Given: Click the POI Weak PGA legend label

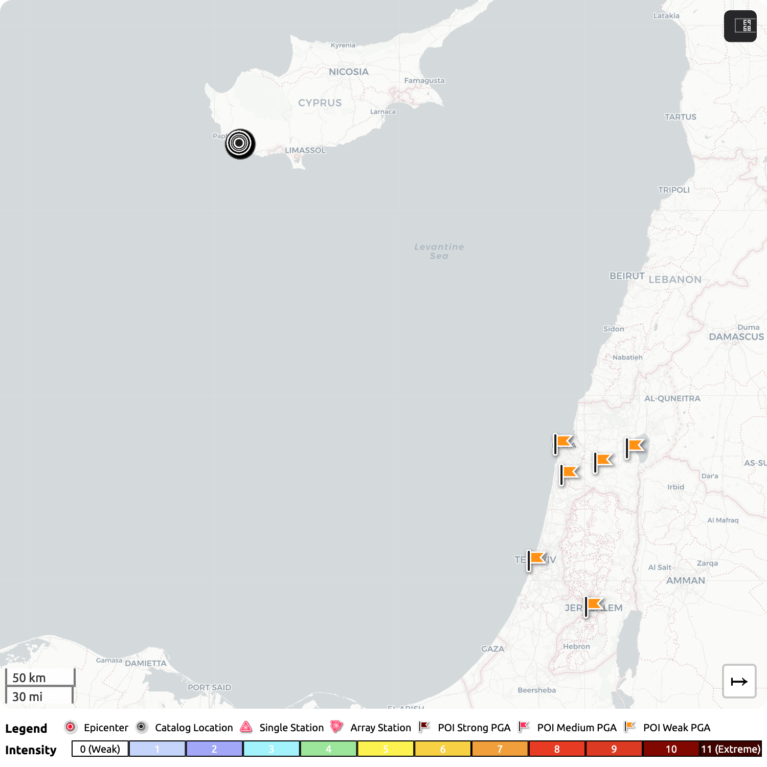Looking at the screenshot, I should tap(676, 728).
